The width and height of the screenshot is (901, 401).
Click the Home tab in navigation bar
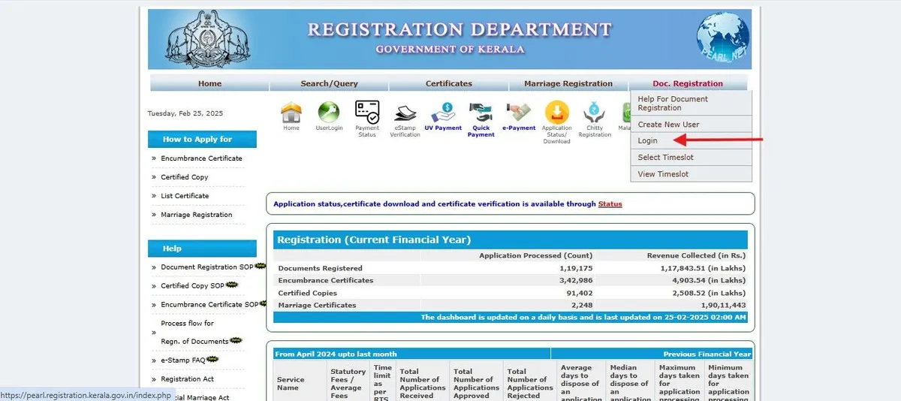coord(209,83)
